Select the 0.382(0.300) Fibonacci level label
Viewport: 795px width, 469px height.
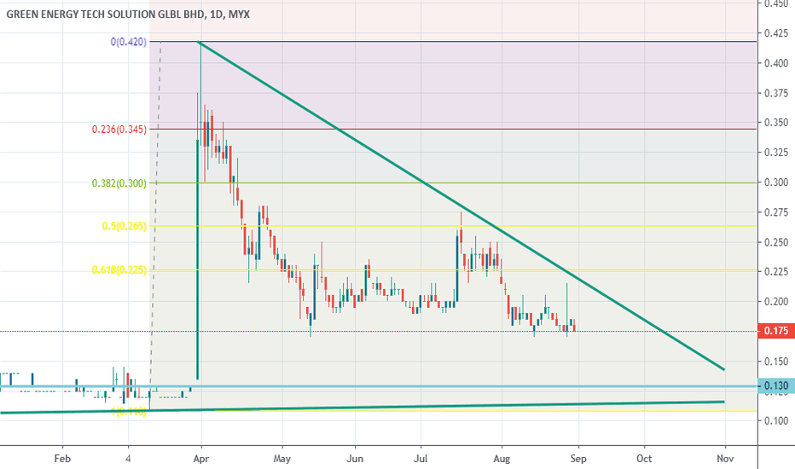point(119,183)
